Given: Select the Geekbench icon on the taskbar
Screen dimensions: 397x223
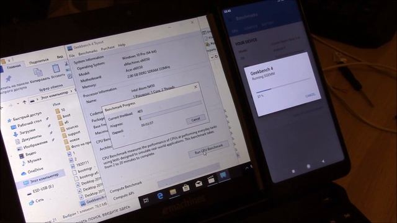Looking at the screenshot, I should pyautogui.click(x=223, y=175).
